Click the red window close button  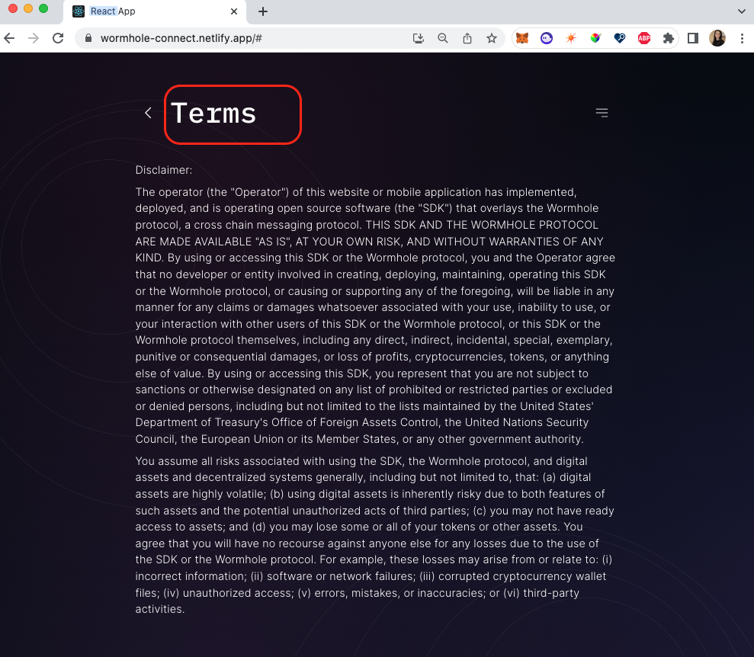(x=13, y=8)
